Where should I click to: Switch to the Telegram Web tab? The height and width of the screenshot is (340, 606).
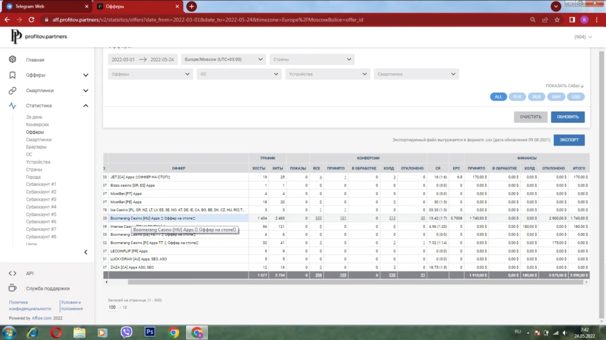[46, 6]
